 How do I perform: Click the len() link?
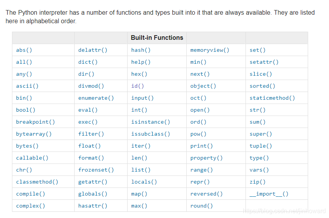tap(139, 158)
